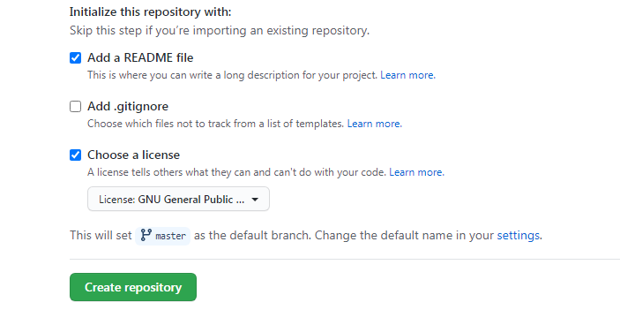This screenshot has height=325, width=620.
Task: Click the Create repository button
Action: click(133, 287)
